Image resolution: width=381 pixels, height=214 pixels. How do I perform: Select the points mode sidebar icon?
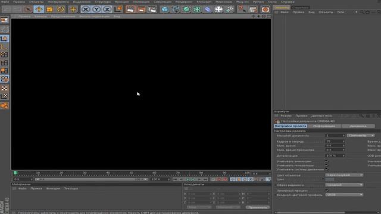click(x=4, y=55)
